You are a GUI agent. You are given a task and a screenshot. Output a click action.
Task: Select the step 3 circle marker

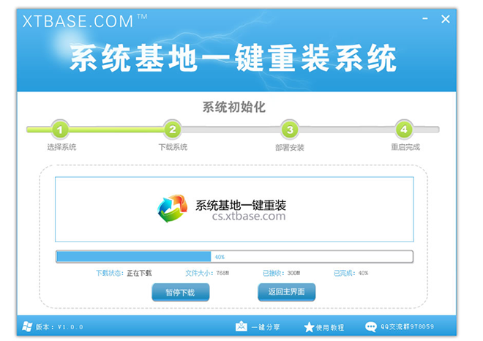(x=289, y=130)
